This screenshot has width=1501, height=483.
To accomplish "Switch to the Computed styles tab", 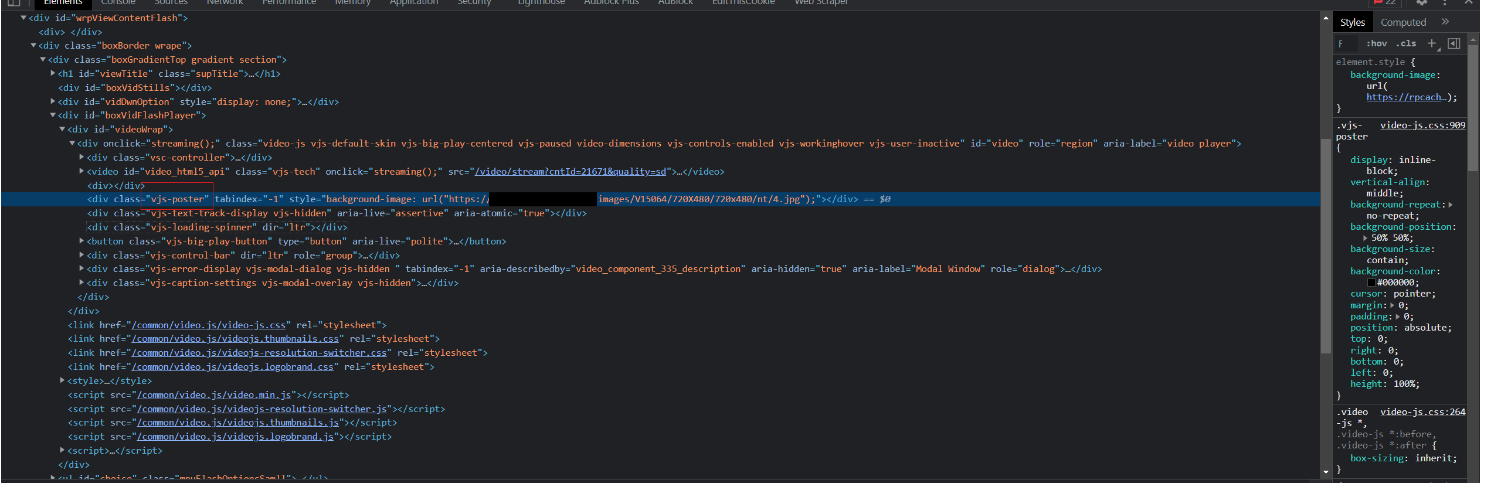I will [1403, 22].
